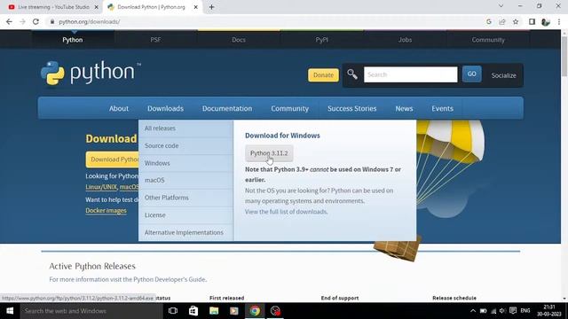The image size is (568, 319).
Task: Choose macOS from Downloads menu
Action: pos(185,180)
